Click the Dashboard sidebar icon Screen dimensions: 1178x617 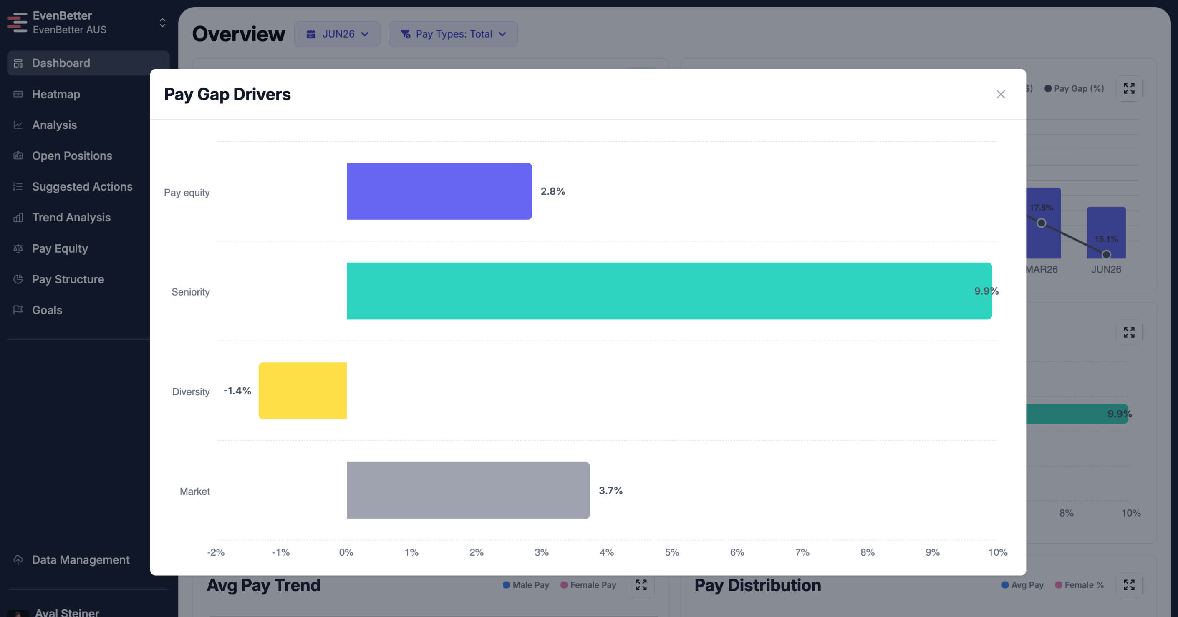point(18,63)
